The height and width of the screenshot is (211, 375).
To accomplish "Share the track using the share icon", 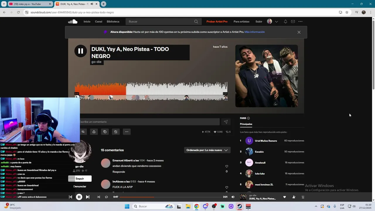I will point(94,132).
